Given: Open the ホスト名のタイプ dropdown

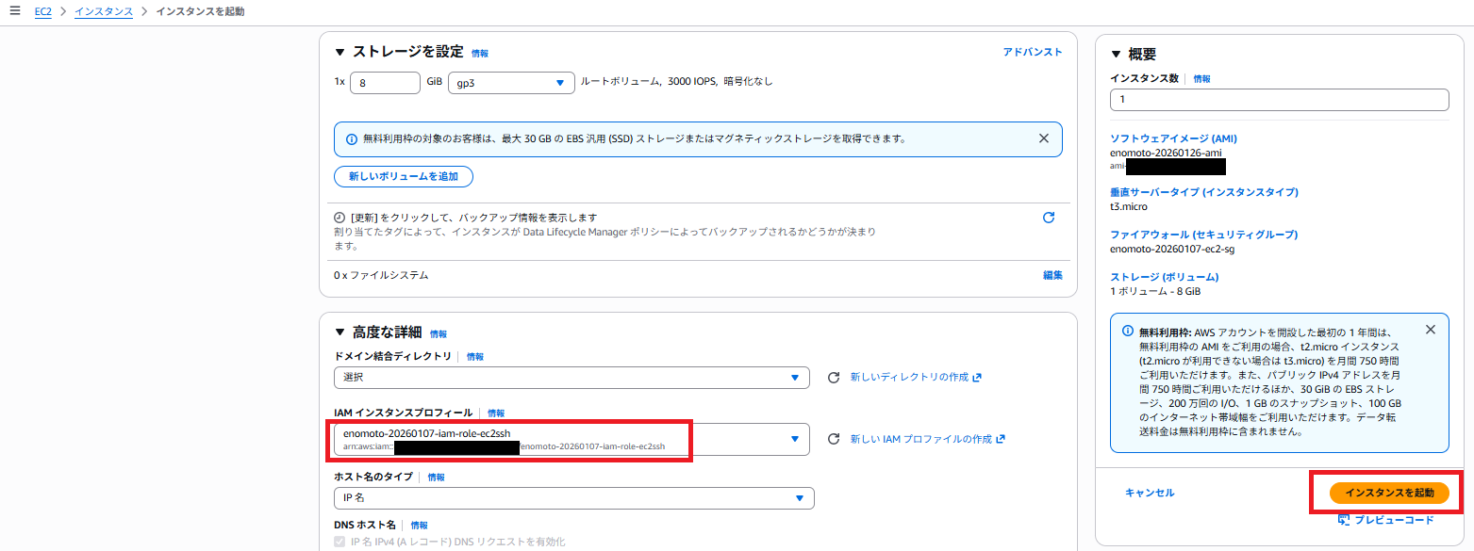Looking at the screenshot, I should [573, 498].
